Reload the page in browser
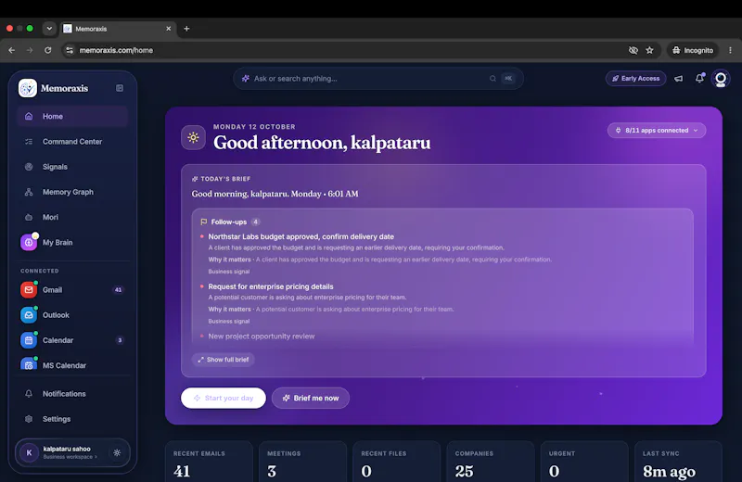 coord(48,50)
